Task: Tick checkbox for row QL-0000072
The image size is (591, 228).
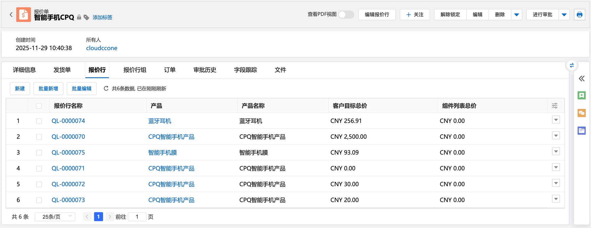Action: pyautogui.click(x=39, y=184)
